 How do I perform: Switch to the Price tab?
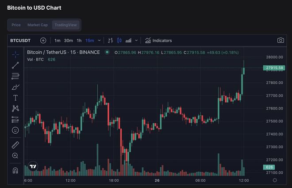pyautogui.click(x=16, y=25)
